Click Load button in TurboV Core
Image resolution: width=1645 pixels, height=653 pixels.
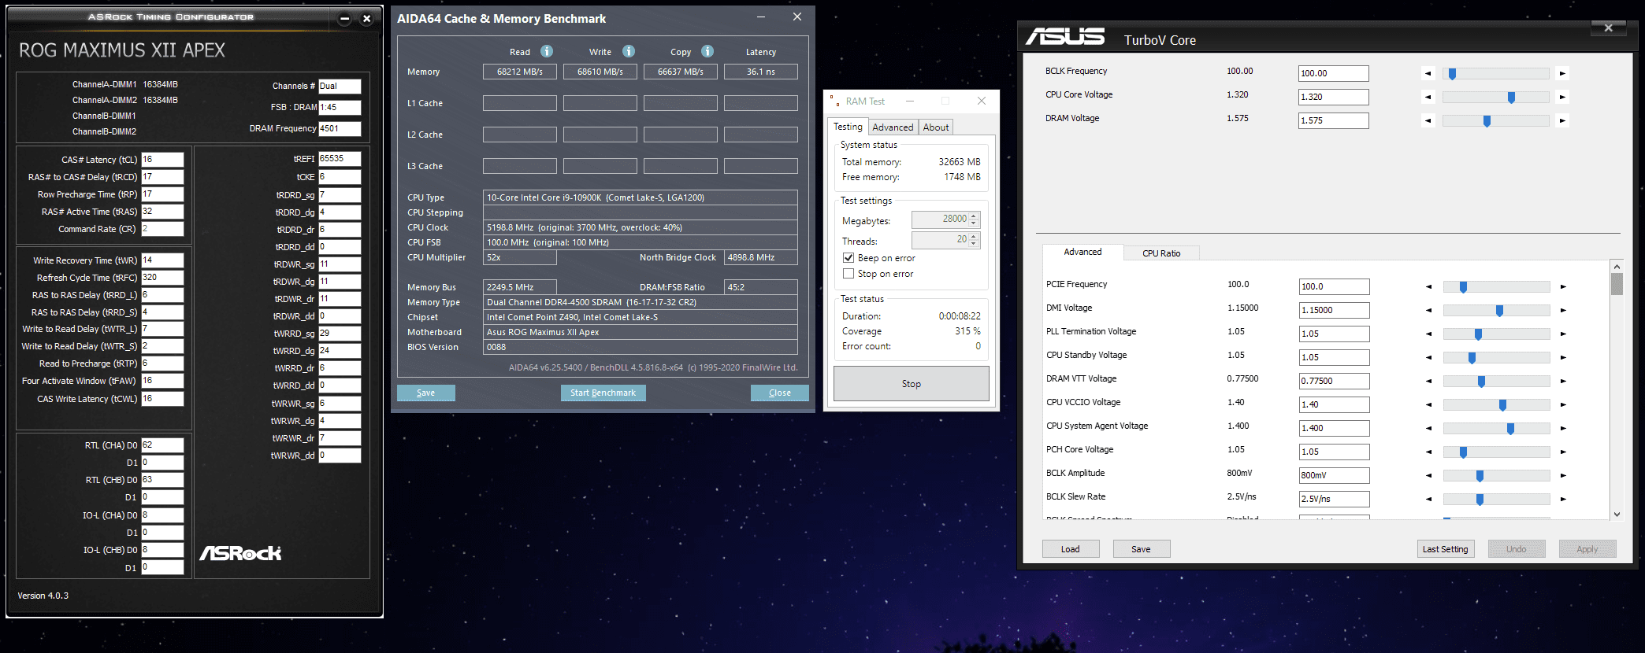(x=1070, y=549)
